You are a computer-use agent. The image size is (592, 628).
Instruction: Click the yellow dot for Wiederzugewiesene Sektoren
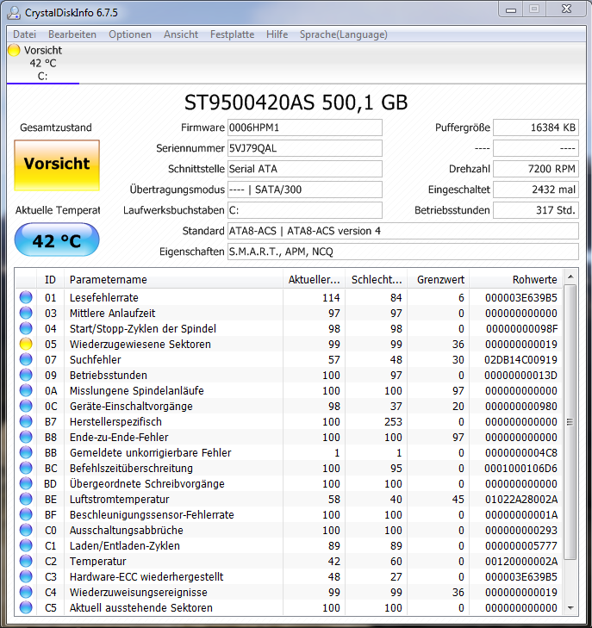26,344
